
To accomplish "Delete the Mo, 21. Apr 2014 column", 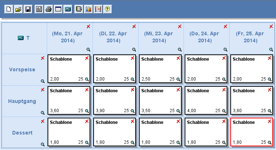I will point(88,26).
